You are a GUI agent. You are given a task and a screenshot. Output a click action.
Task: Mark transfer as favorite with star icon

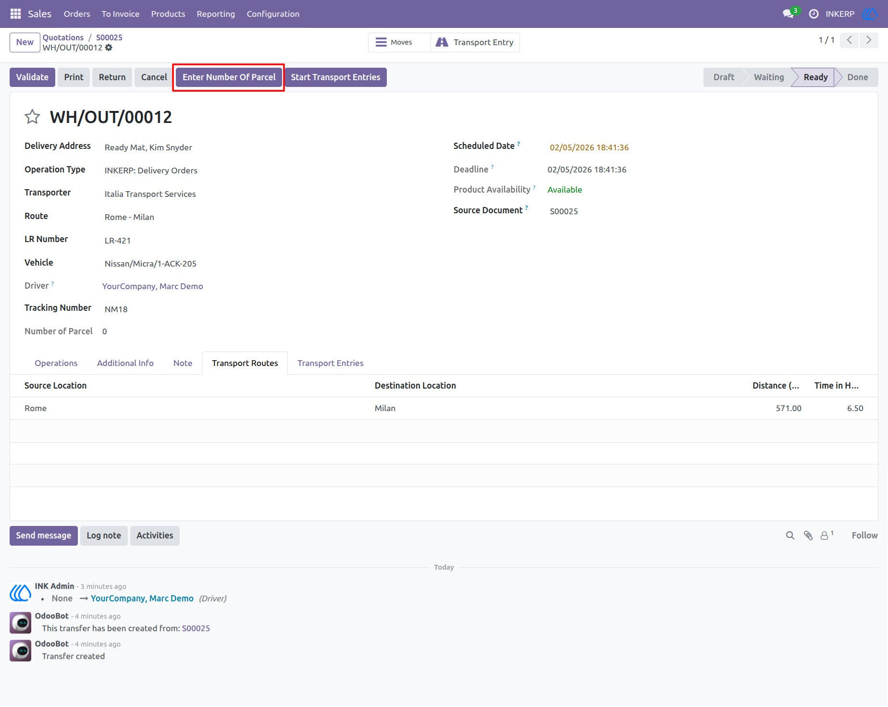pyautogui.click(x=32, y=117)
